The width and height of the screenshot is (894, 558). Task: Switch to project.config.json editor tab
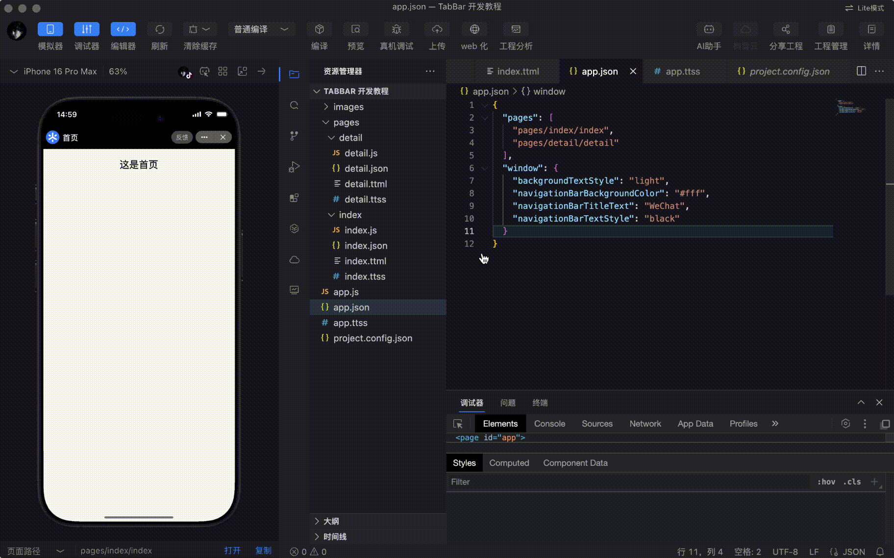[x=784, y=72]
